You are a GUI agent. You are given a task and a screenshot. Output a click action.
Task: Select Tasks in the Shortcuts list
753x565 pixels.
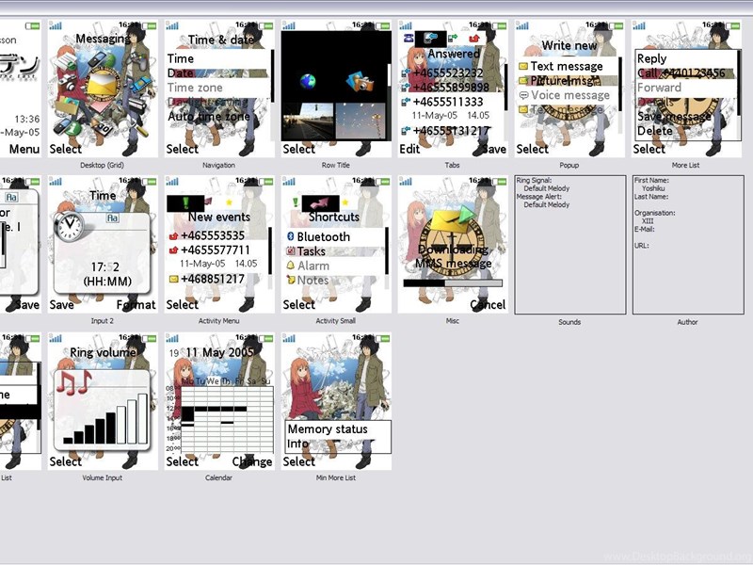point(312,251)
